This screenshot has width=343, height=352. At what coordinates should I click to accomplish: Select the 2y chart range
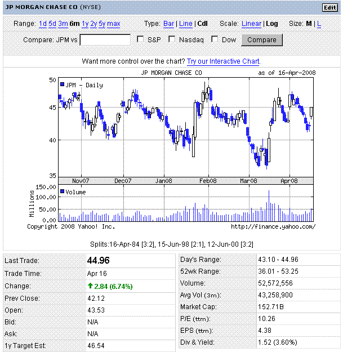click(x=93, y=24)
